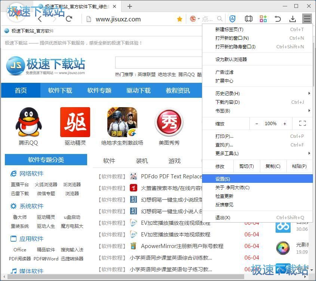Click 剪切(T) in the edit row
This screenshot has width=316, height=281.
[x=247, y=166]
